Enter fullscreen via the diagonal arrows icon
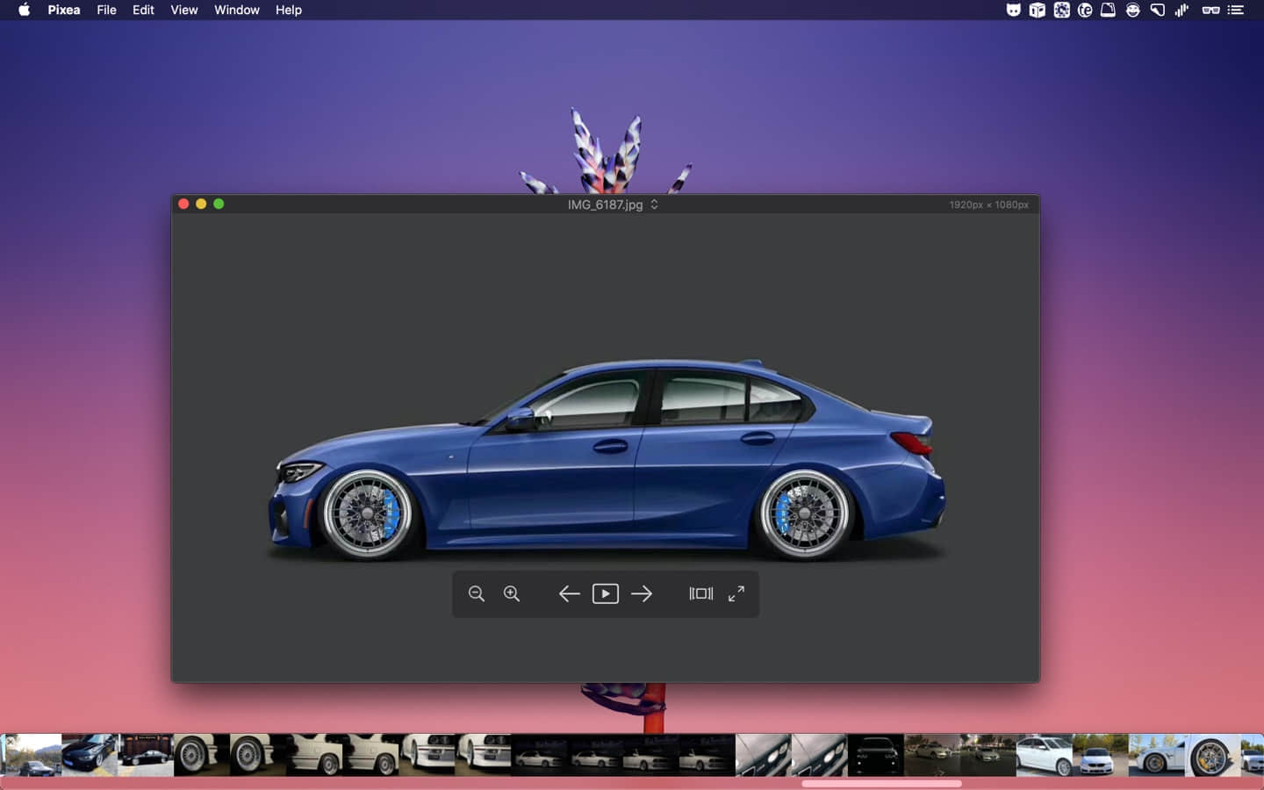Viewport: 1264px width, 790px height. (x=736, y=594)
